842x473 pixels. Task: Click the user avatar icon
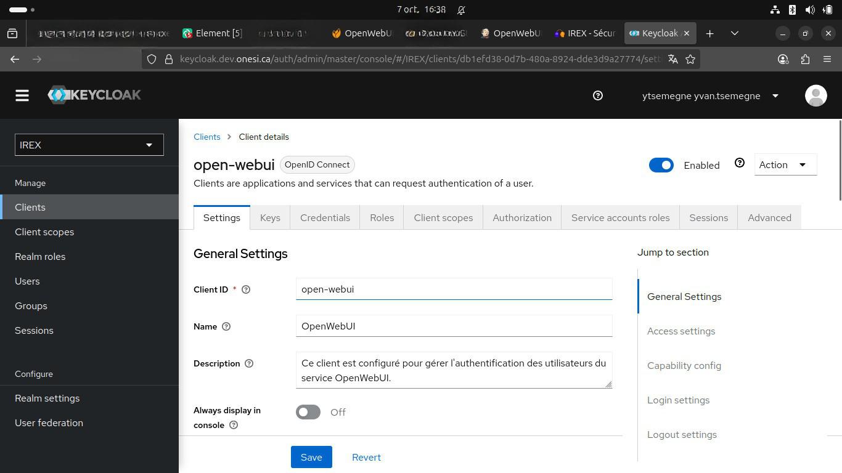[x=815, y=95]
